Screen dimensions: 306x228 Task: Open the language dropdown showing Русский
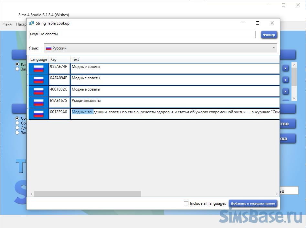click(161, 48)
